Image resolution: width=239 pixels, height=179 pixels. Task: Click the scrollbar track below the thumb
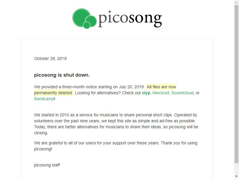[236, 169]
